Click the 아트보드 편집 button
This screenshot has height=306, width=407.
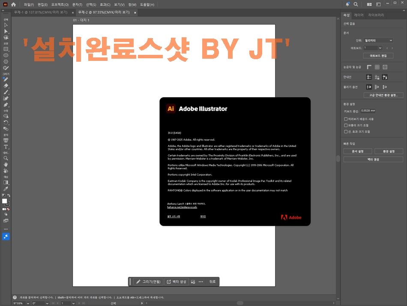point(378,56)
